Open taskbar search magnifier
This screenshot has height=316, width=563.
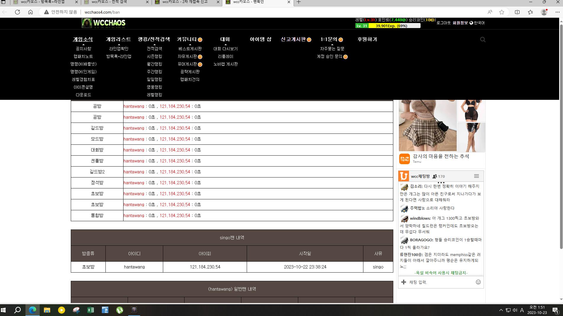pos(17,310)
